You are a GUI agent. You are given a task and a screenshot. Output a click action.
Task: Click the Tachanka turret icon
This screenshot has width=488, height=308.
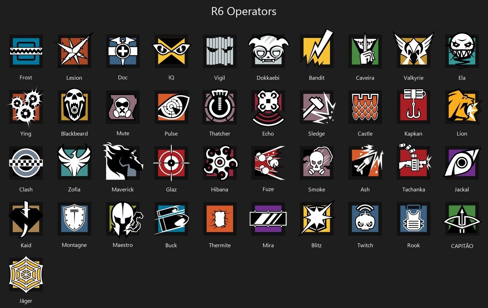point(414,162)
